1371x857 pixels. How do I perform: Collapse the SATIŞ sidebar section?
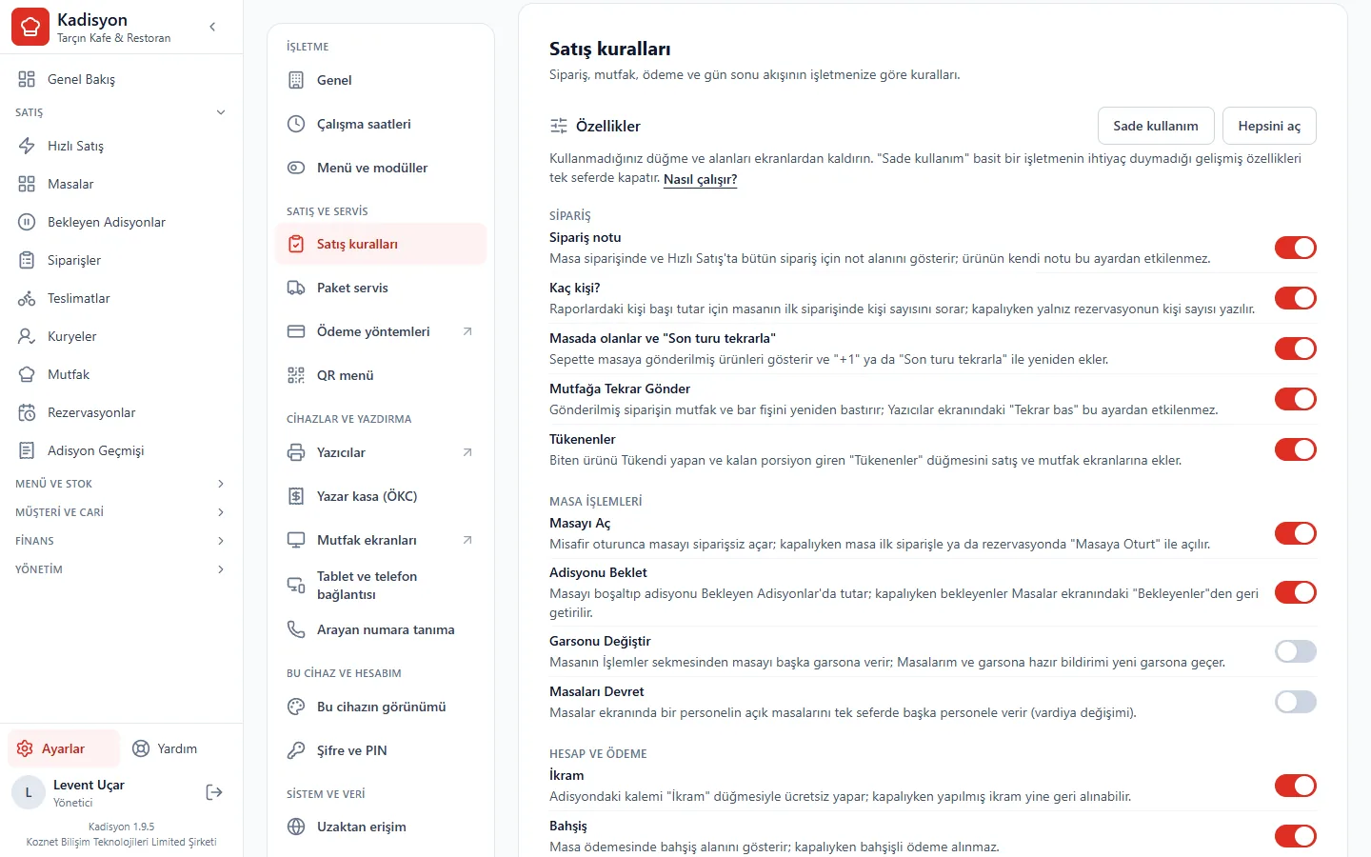point(121,112)
